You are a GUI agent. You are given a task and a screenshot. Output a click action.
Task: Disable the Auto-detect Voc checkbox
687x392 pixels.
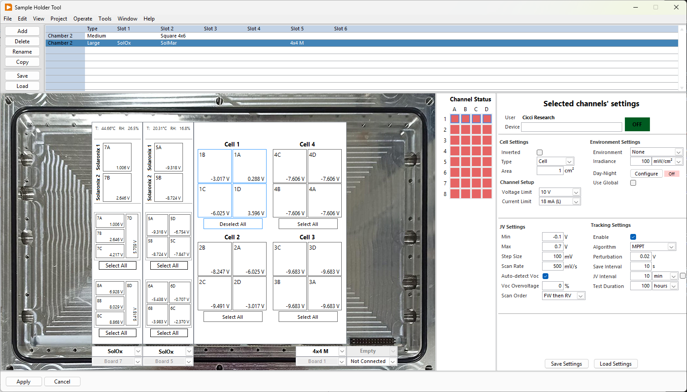coord(545,276)
